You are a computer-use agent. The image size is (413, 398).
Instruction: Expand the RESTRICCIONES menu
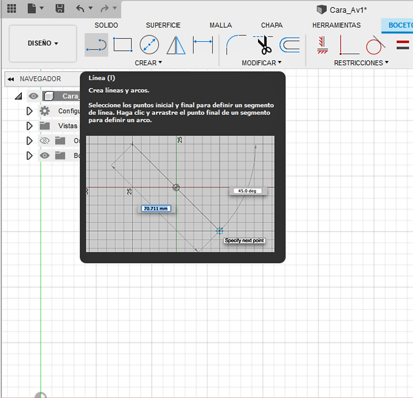361,63
